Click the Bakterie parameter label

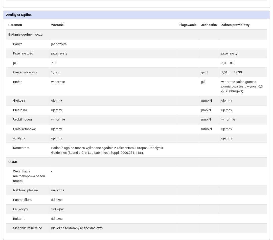[x=19, y=219]
